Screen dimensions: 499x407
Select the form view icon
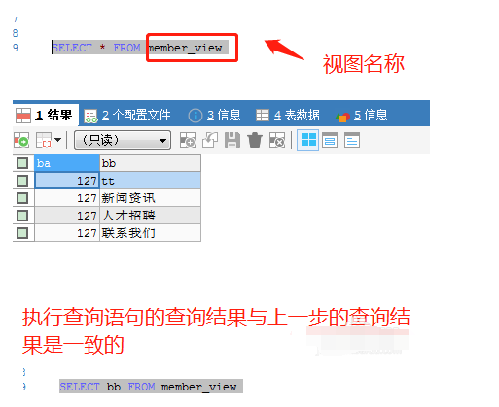[x=330, y=140]
